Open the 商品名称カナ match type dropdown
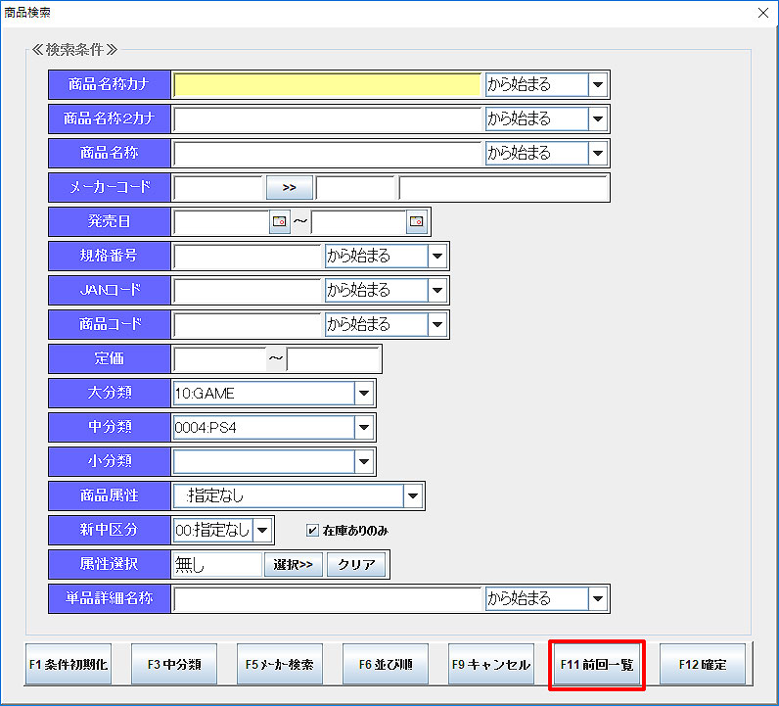Image resolution: width=779 pixels, height=706 pixels. pyautogui.click(x=597, y=85)
